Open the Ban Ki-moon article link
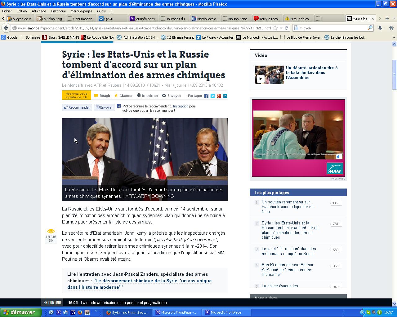Image resolution: width=397 pixels, height=317 pixels. [x=288, y=270]
